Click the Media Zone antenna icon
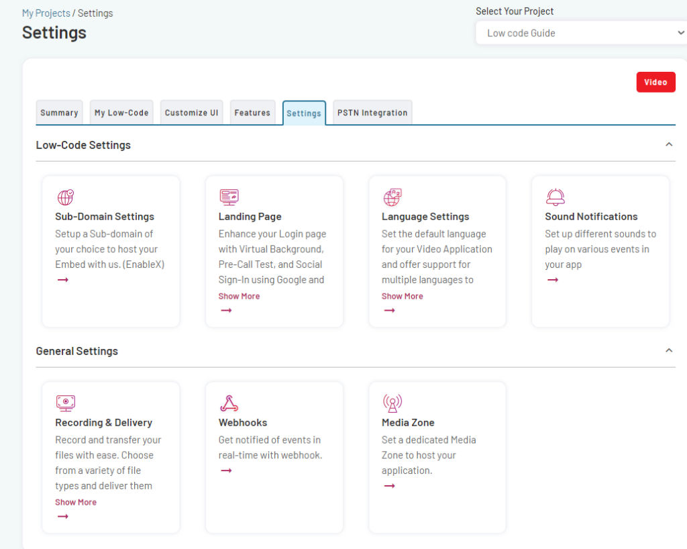Screen dimensions: 687x549 click(392, 403)
